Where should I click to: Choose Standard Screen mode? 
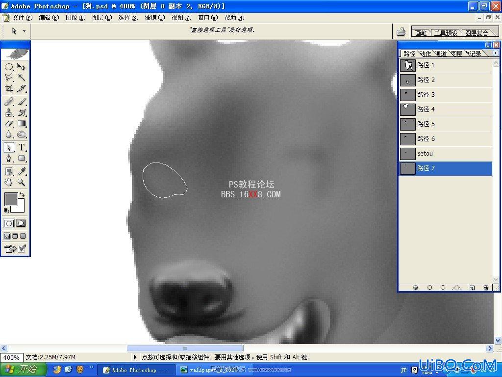coord(7,236)
